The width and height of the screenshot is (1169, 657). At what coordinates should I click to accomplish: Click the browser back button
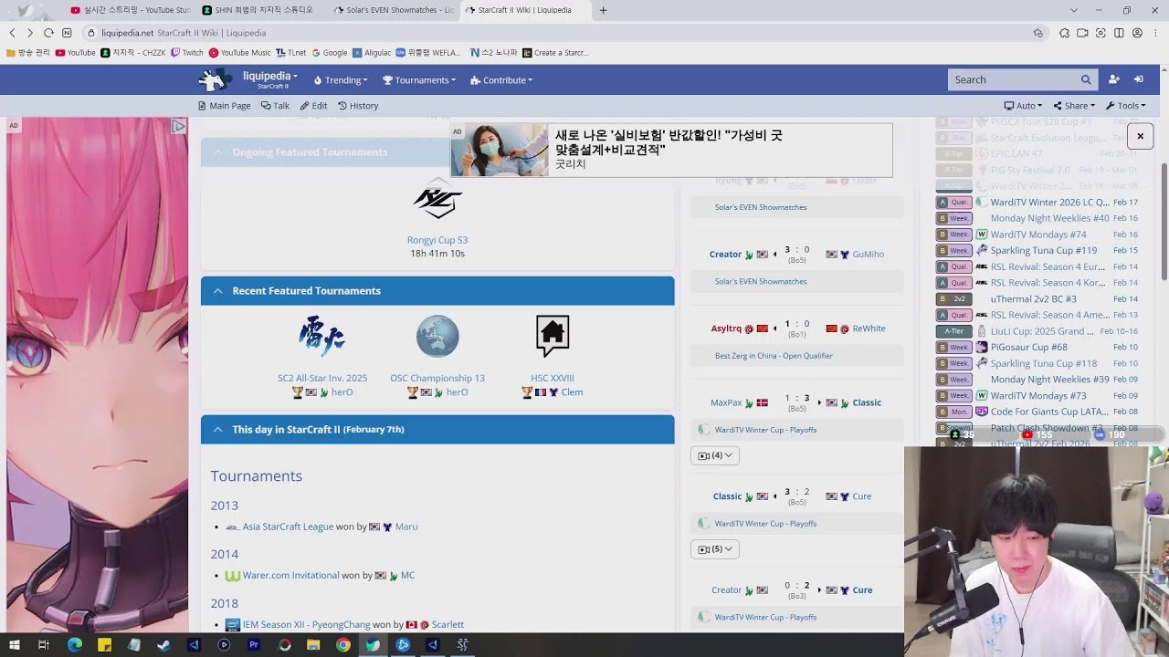coord(12,33)
